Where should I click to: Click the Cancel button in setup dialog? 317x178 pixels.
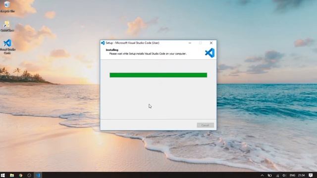(205, 125)
